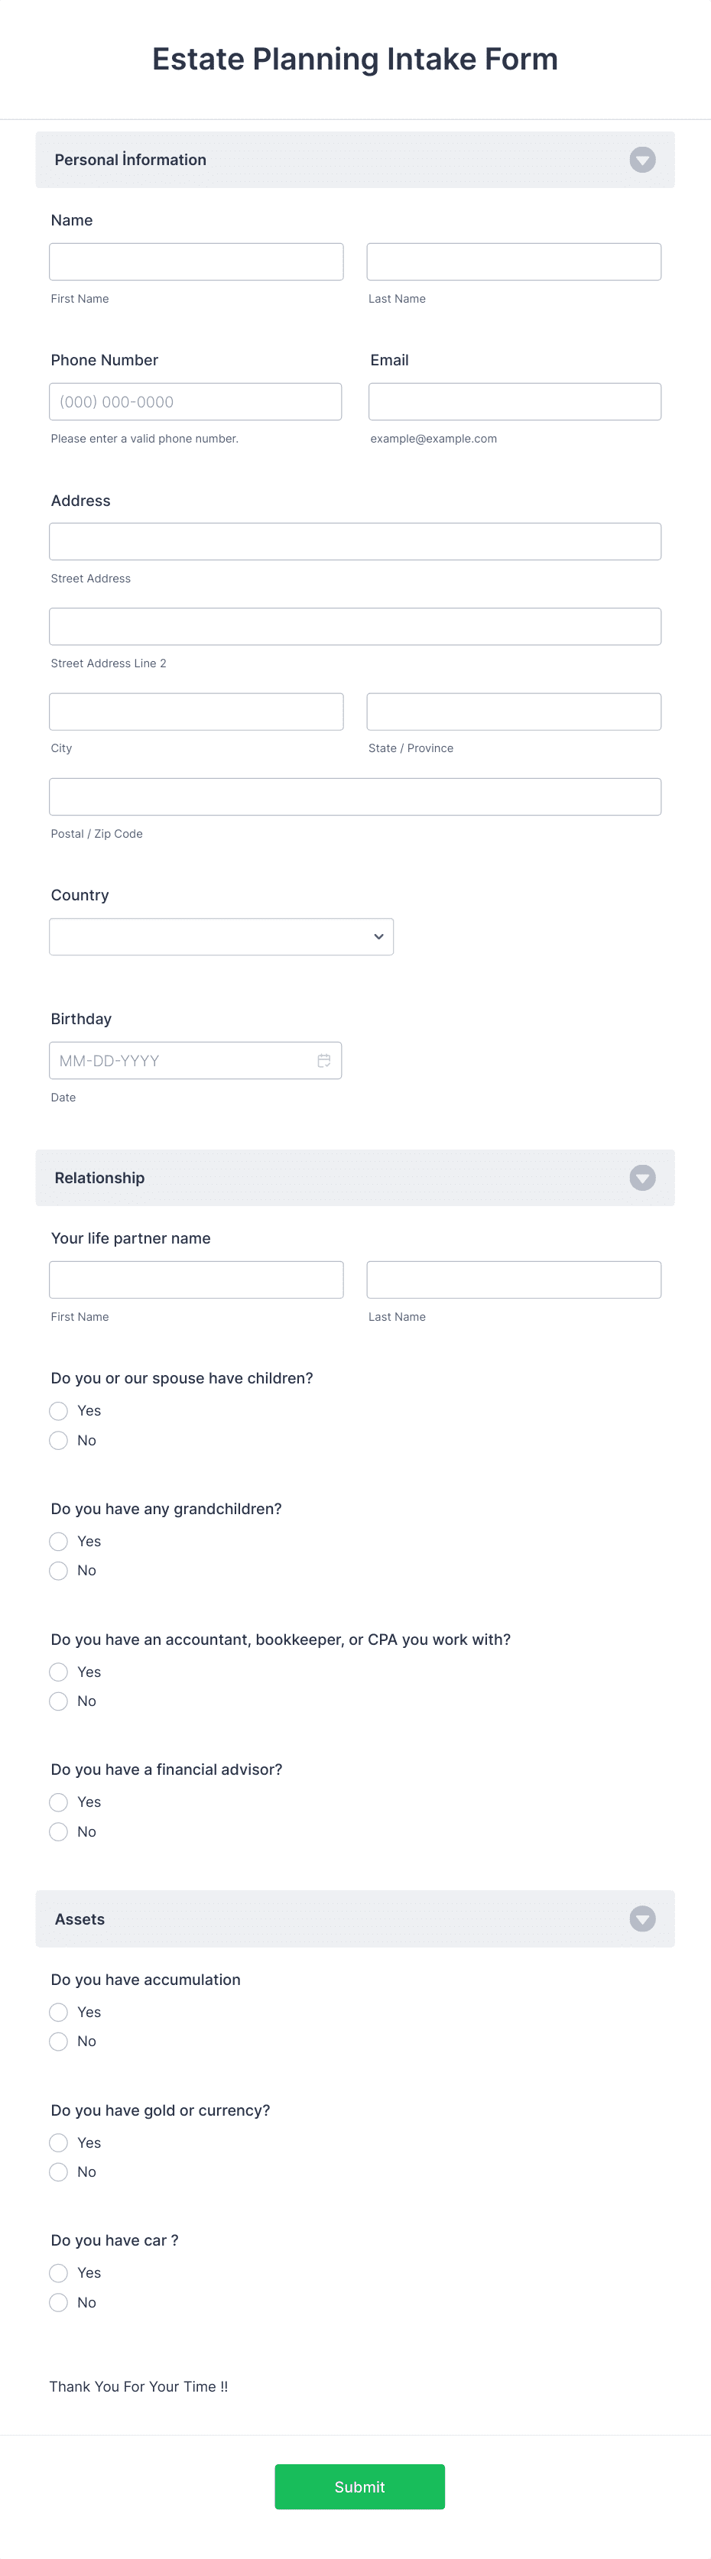Collapse the Relationship section

[x=642, y=1177]
